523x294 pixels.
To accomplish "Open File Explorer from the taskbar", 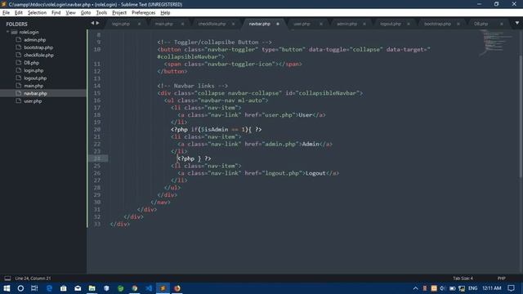I will 92,288.
